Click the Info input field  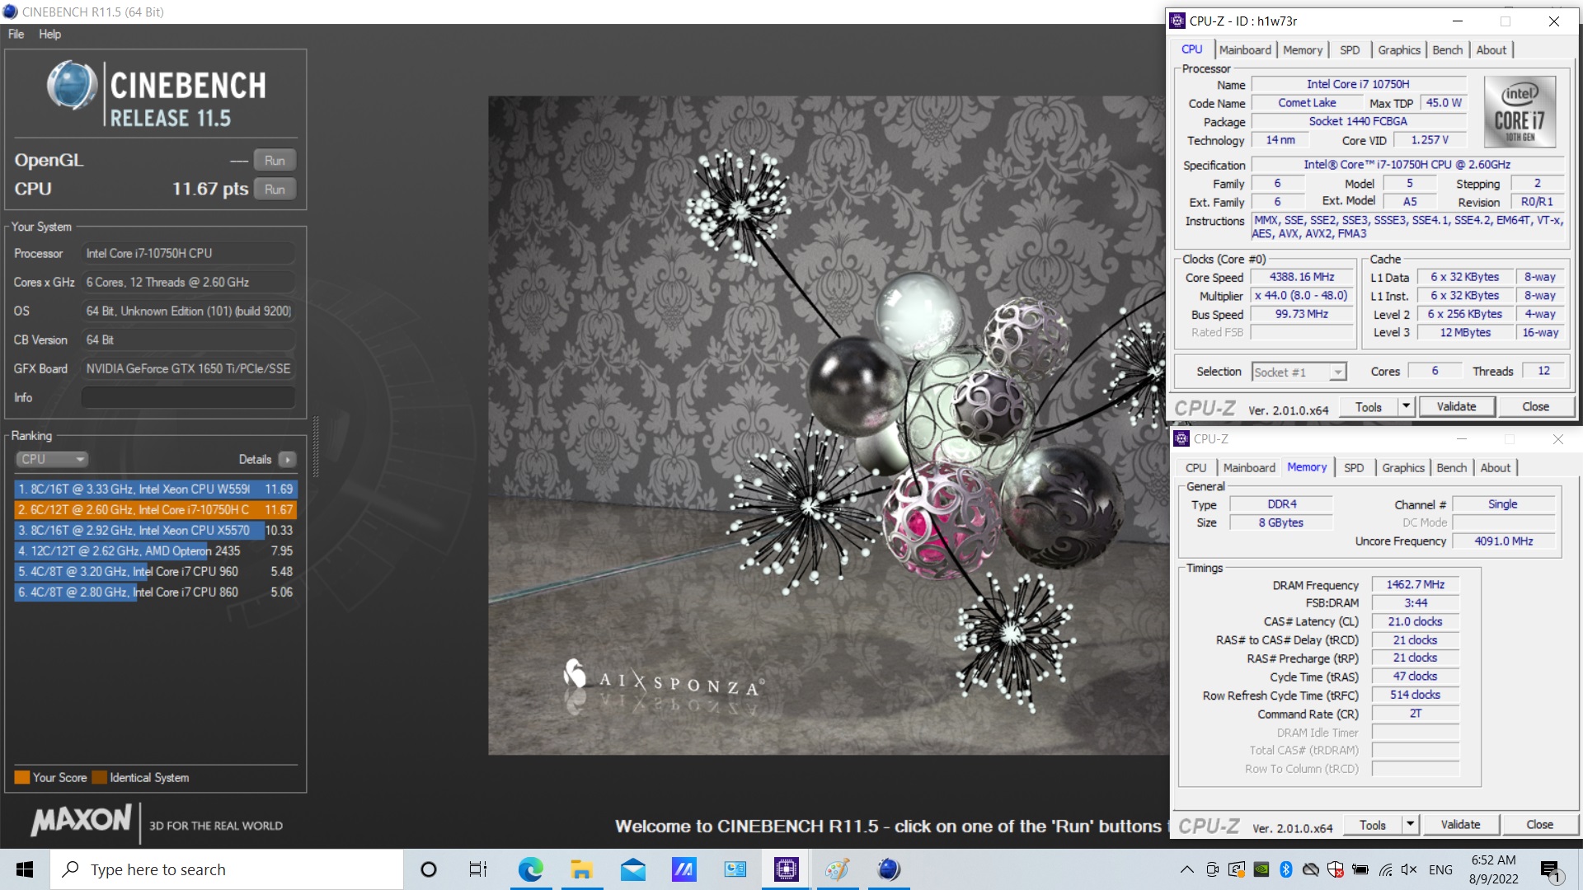188,397
